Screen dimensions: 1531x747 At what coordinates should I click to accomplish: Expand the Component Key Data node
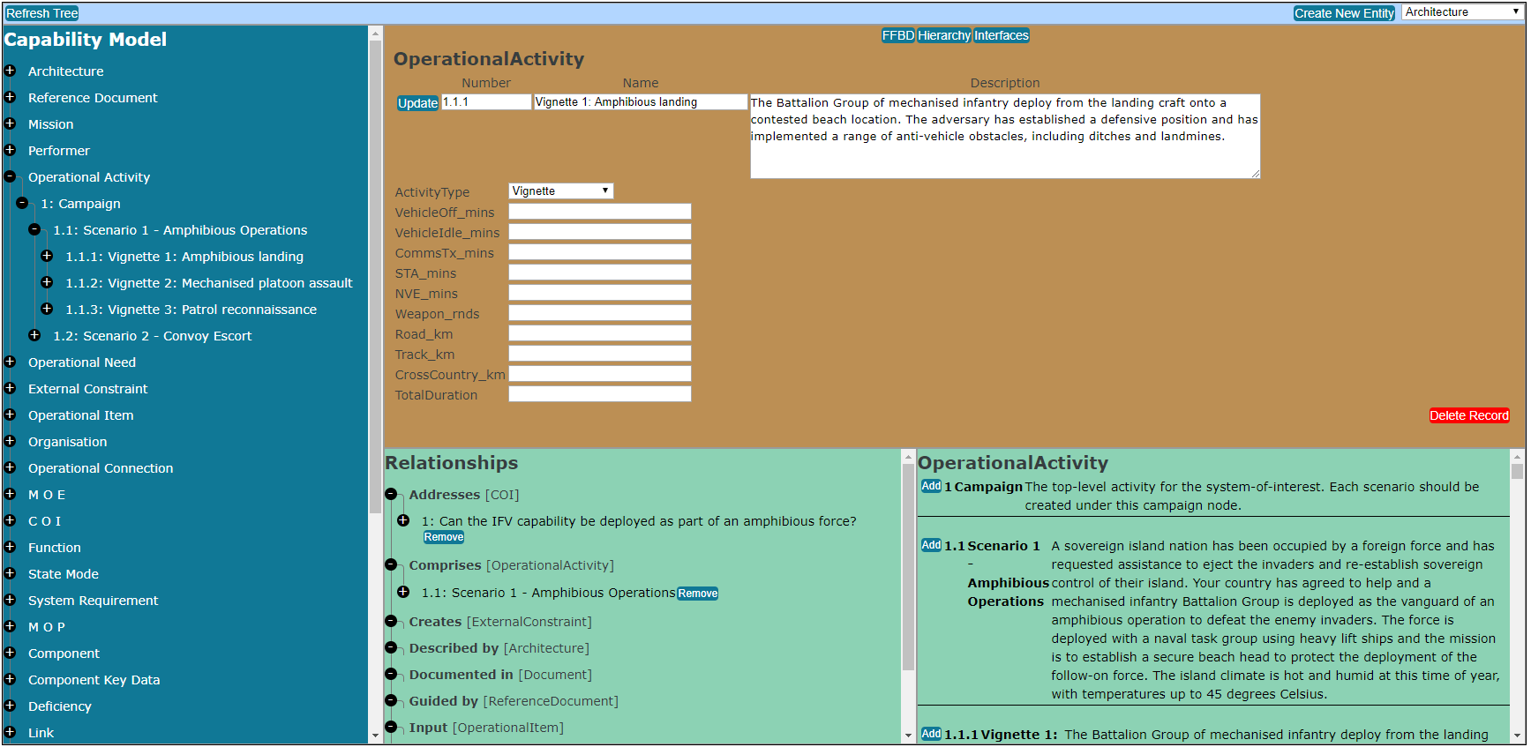click(x=10, y=679)
